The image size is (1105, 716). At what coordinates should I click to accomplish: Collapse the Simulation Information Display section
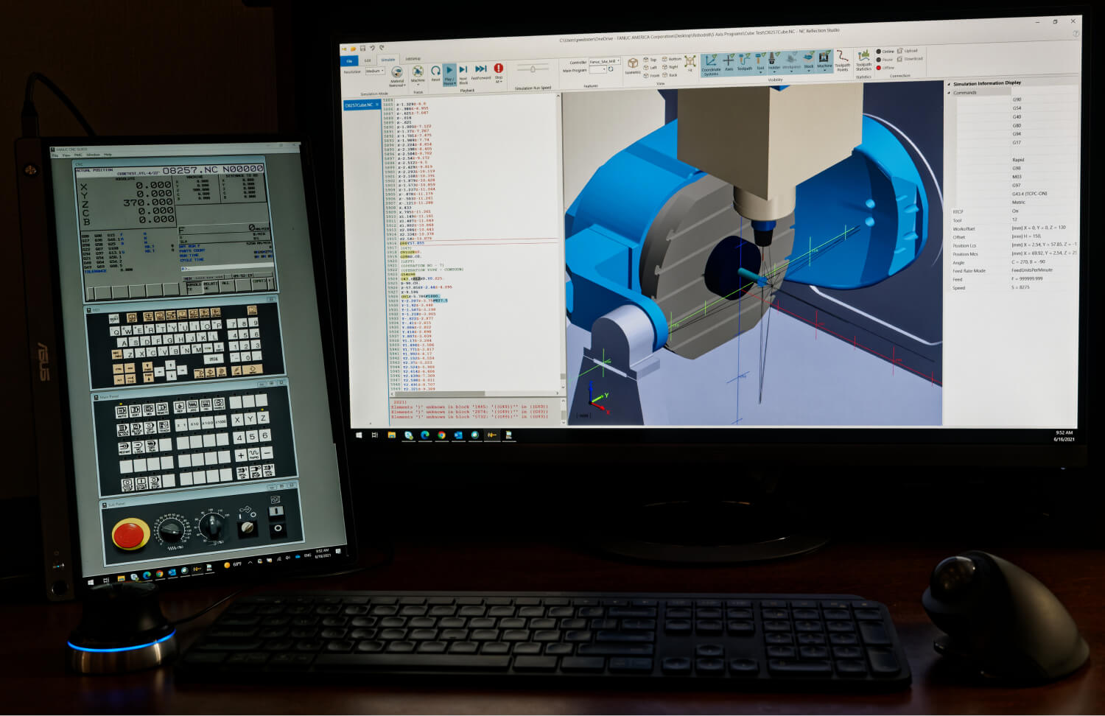[x=950, y=83]
